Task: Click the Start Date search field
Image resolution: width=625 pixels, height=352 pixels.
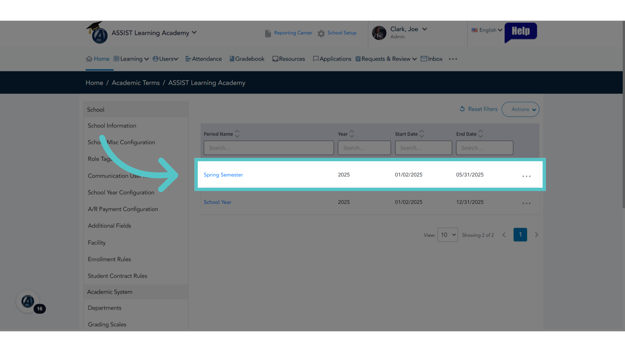Action: [x=423, y=148]
